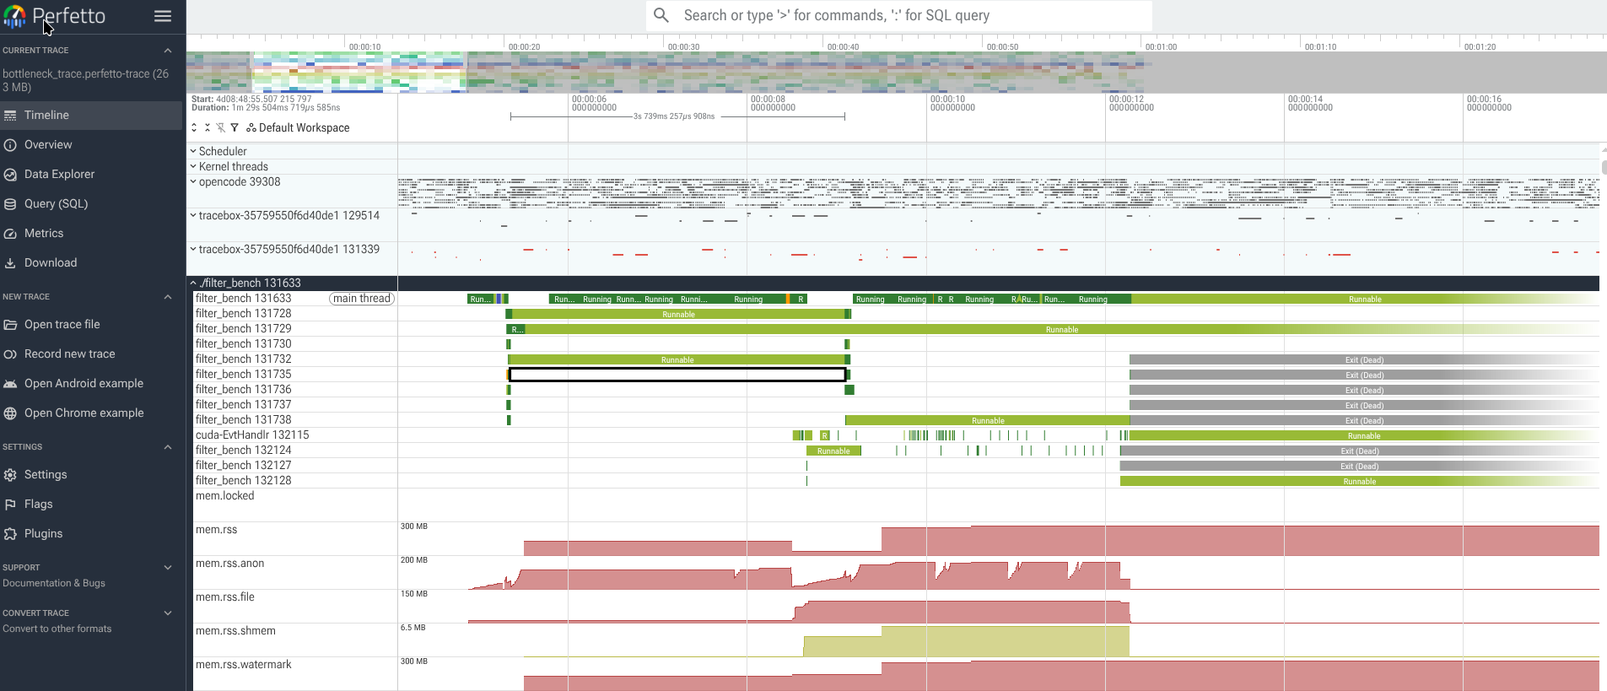This screenshot has width=1607, height=691.
Task: Click the Open Android example entry
Action: click(x=91, y=383)
